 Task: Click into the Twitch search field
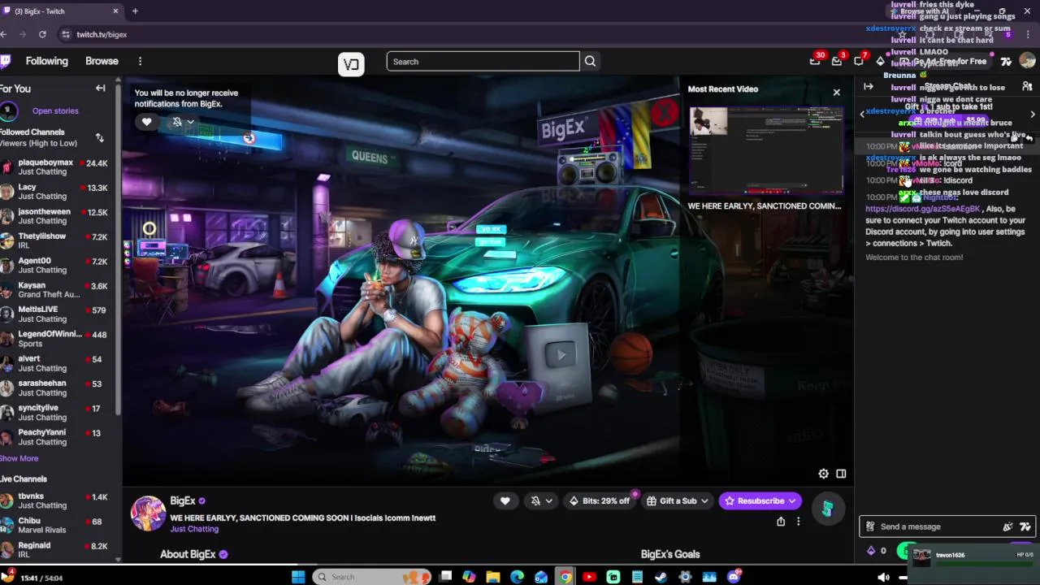click(x=483, y=61)
